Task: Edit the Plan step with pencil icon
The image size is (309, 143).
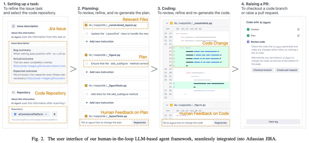Action: [x=298, y=36]
